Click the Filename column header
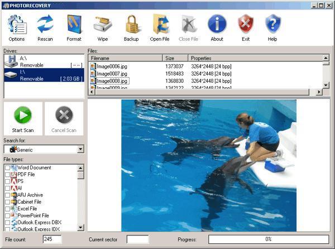This screenshot has height=249, width=335. 126,58
